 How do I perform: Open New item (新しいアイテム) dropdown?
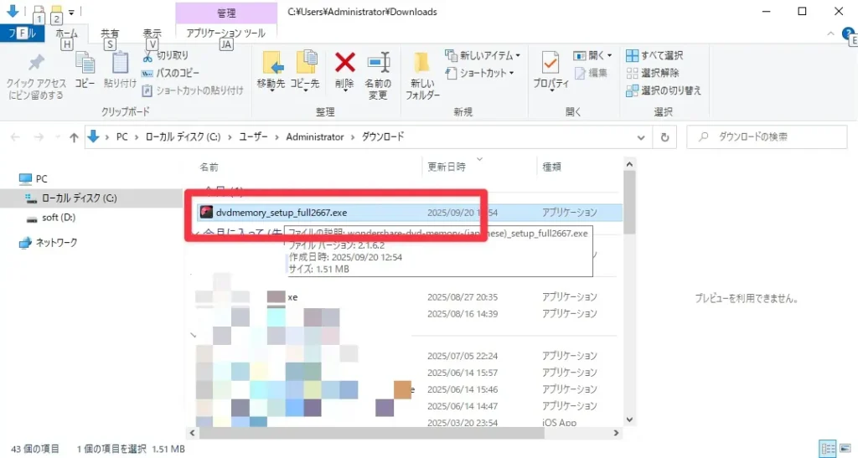pos(483,55)
